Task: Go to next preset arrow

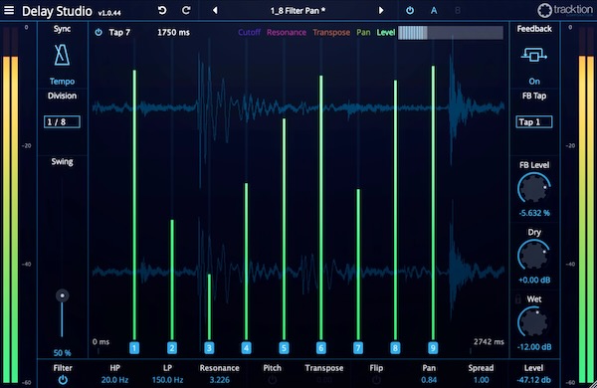Action: 381,11
